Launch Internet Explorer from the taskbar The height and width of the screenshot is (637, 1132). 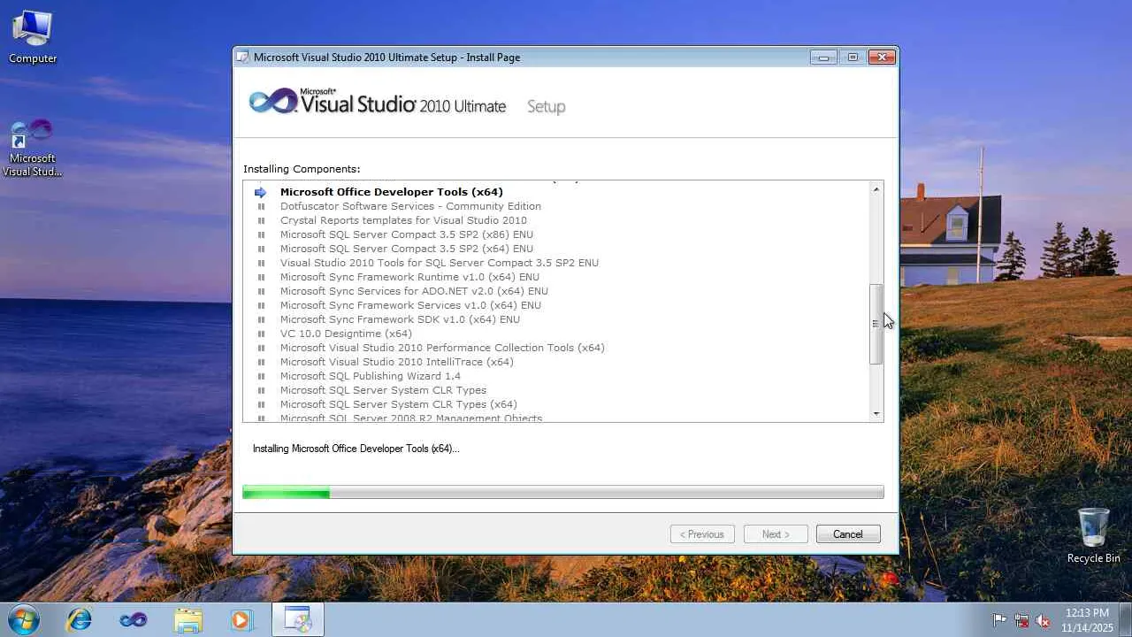(80, 619)
